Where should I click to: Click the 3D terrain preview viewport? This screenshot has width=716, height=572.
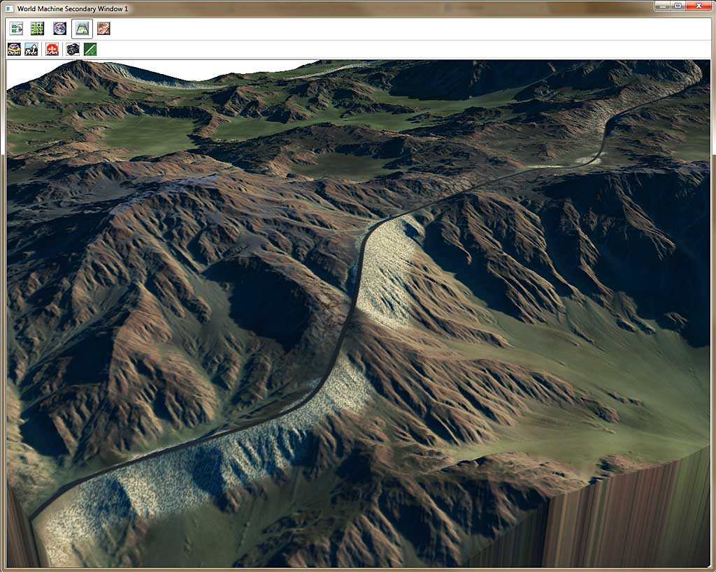click(358, 314)
